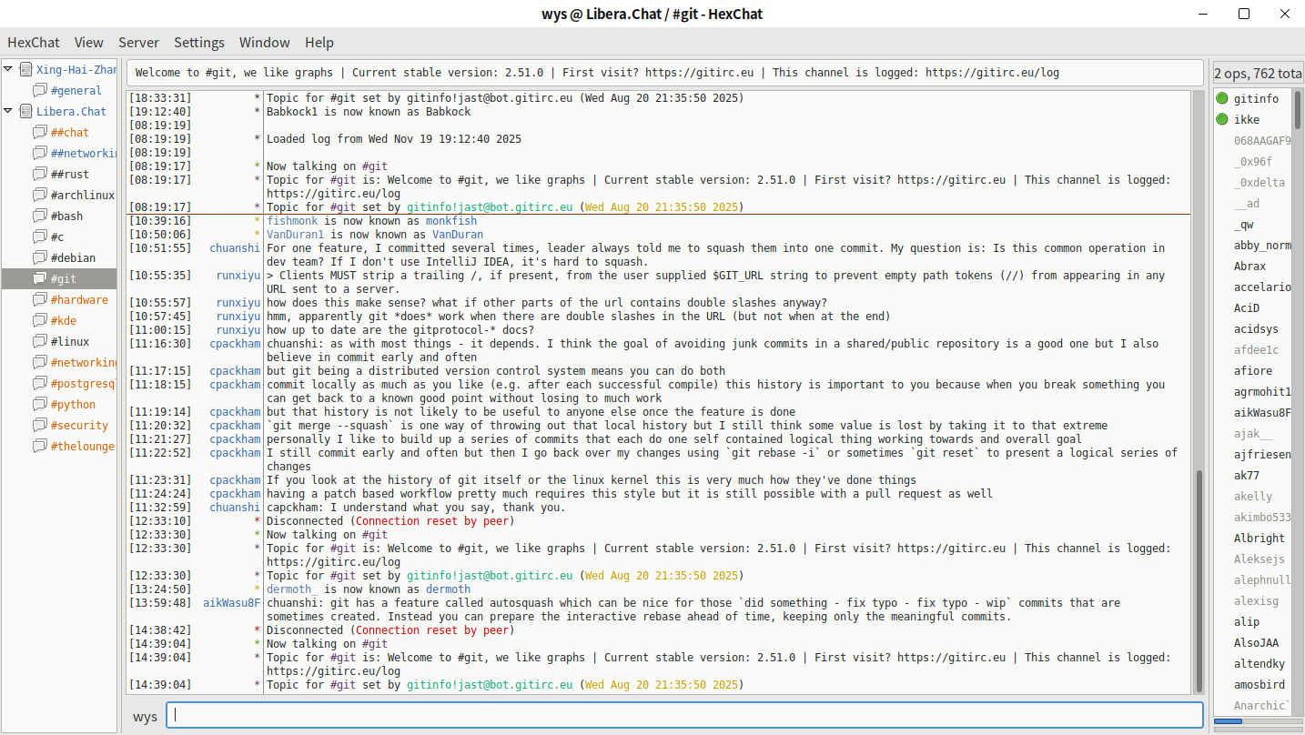The width and height of the screenshot is (1305, 735).
Task: Select user Albright in the user list
Action: pyautogui.click(x=1259, y=538)
